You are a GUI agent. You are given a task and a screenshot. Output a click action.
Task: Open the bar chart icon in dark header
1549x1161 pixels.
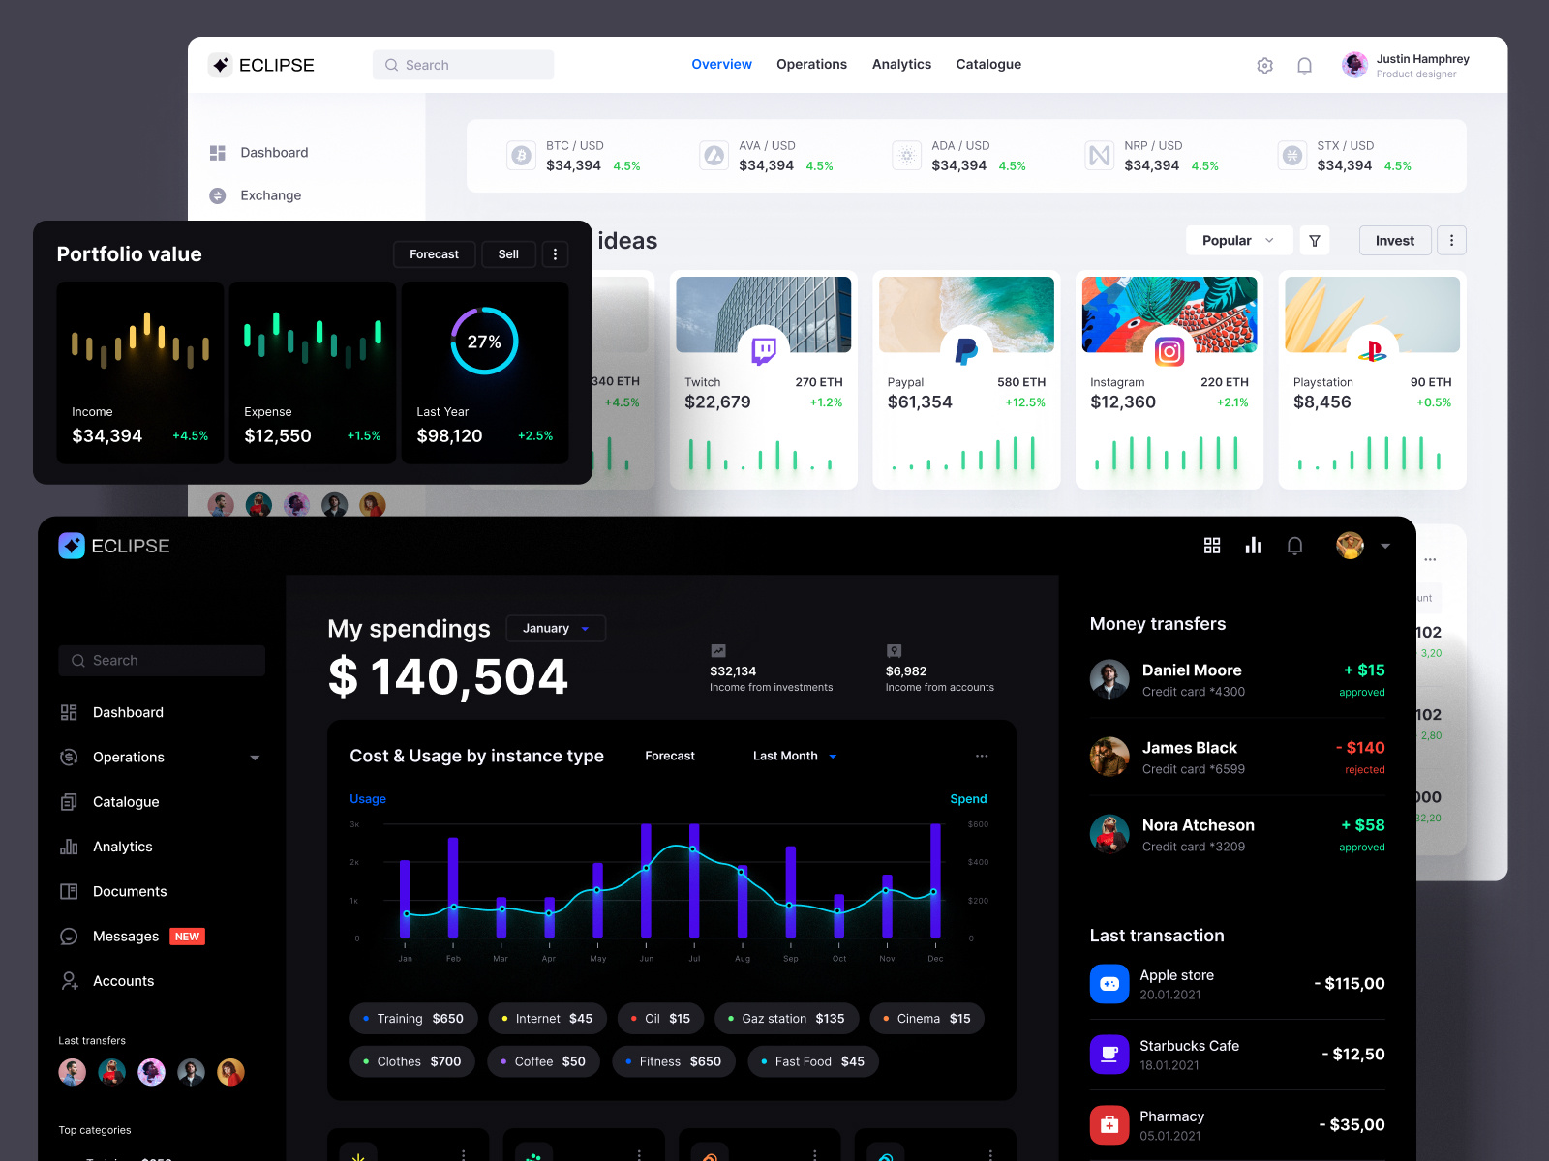(x=1254, y=546)
